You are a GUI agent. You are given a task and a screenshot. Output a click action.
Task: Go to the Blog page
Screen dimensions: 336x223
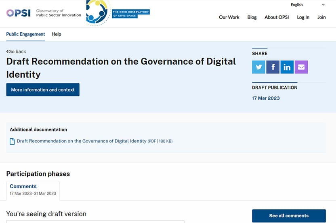(x=252, y=17)
